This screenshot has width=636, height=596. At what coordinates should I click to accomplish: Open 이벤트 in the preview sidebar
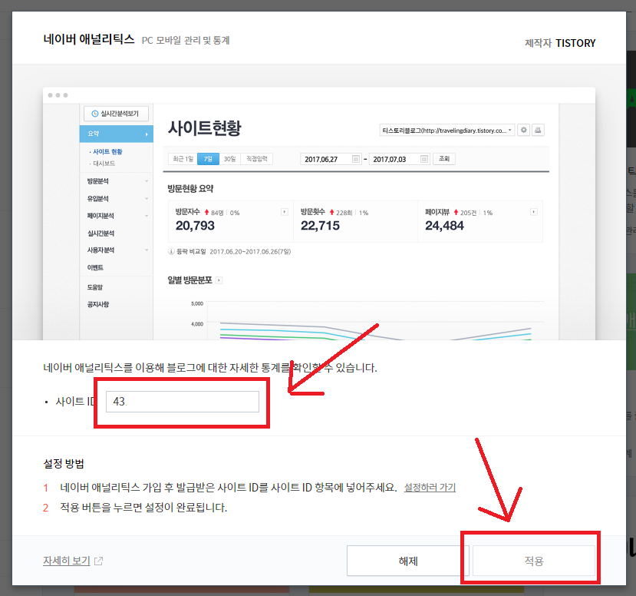pyautogui.click(x=95, y=267)
